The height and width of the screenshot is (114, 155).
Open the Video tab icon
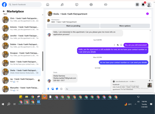tap(77, 5)
